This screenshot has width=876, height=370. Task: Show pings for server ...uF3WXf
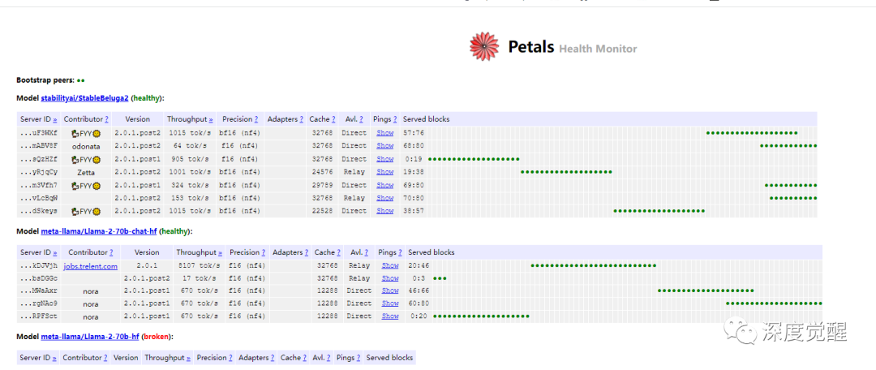(385, 133)
